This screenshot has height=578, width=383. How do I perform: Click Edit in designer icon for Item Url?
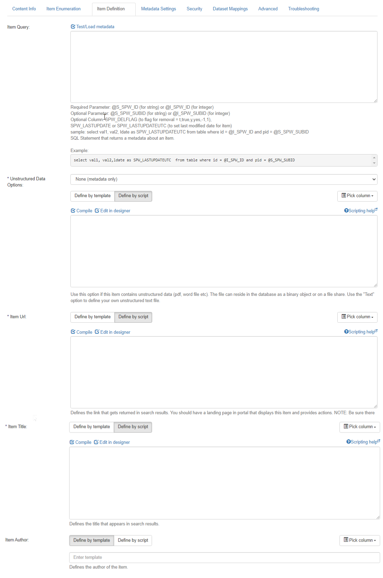point(97,332)
